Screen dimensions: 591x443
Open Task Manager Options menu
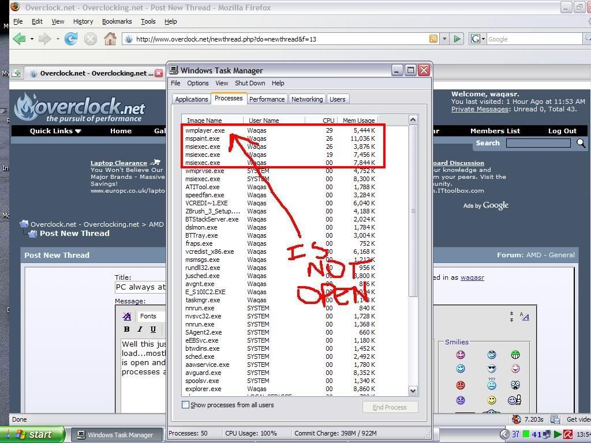point(197,83)
